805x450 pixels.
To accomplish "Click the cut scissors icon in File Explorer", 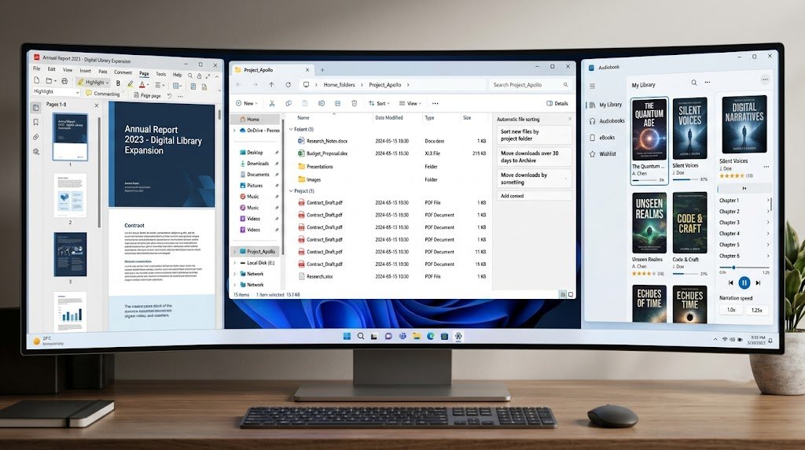I will tap(272, 103).
